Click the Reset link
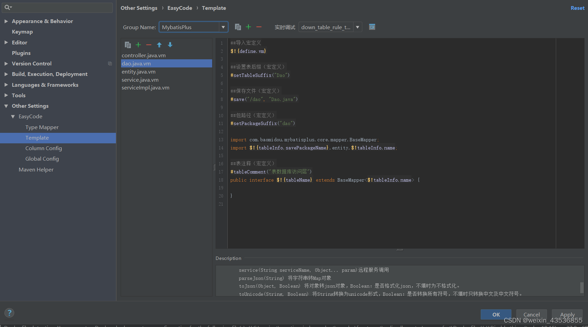This screenshot has height=327, width=588. coord(577,8)
